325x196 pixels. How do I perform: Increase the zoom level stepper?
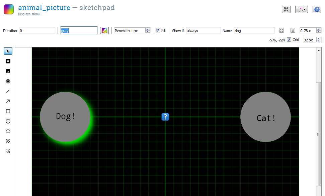click(319, 29)
